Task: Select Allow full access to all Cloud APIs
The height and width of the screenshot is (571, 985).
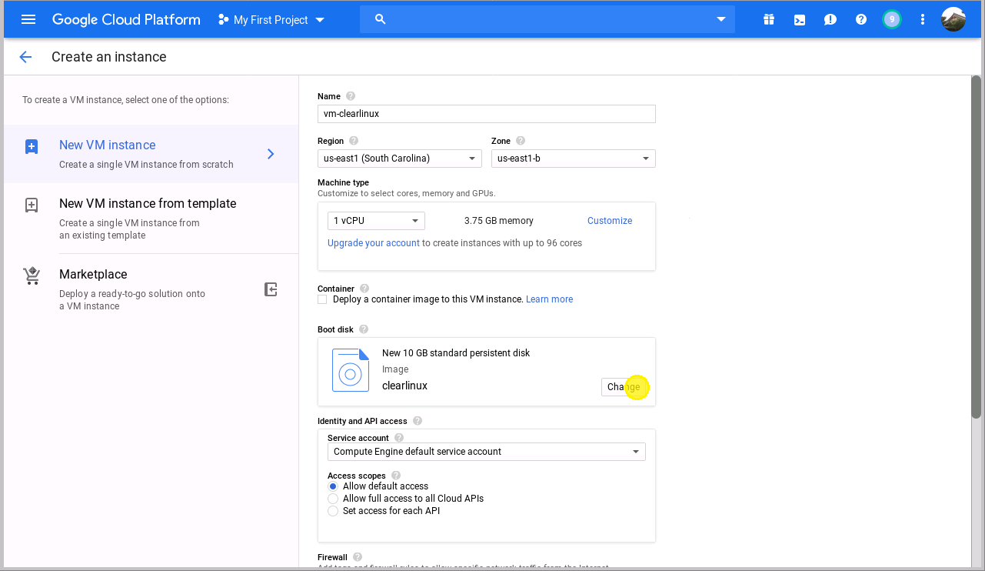Action: (x=333, y=499)
